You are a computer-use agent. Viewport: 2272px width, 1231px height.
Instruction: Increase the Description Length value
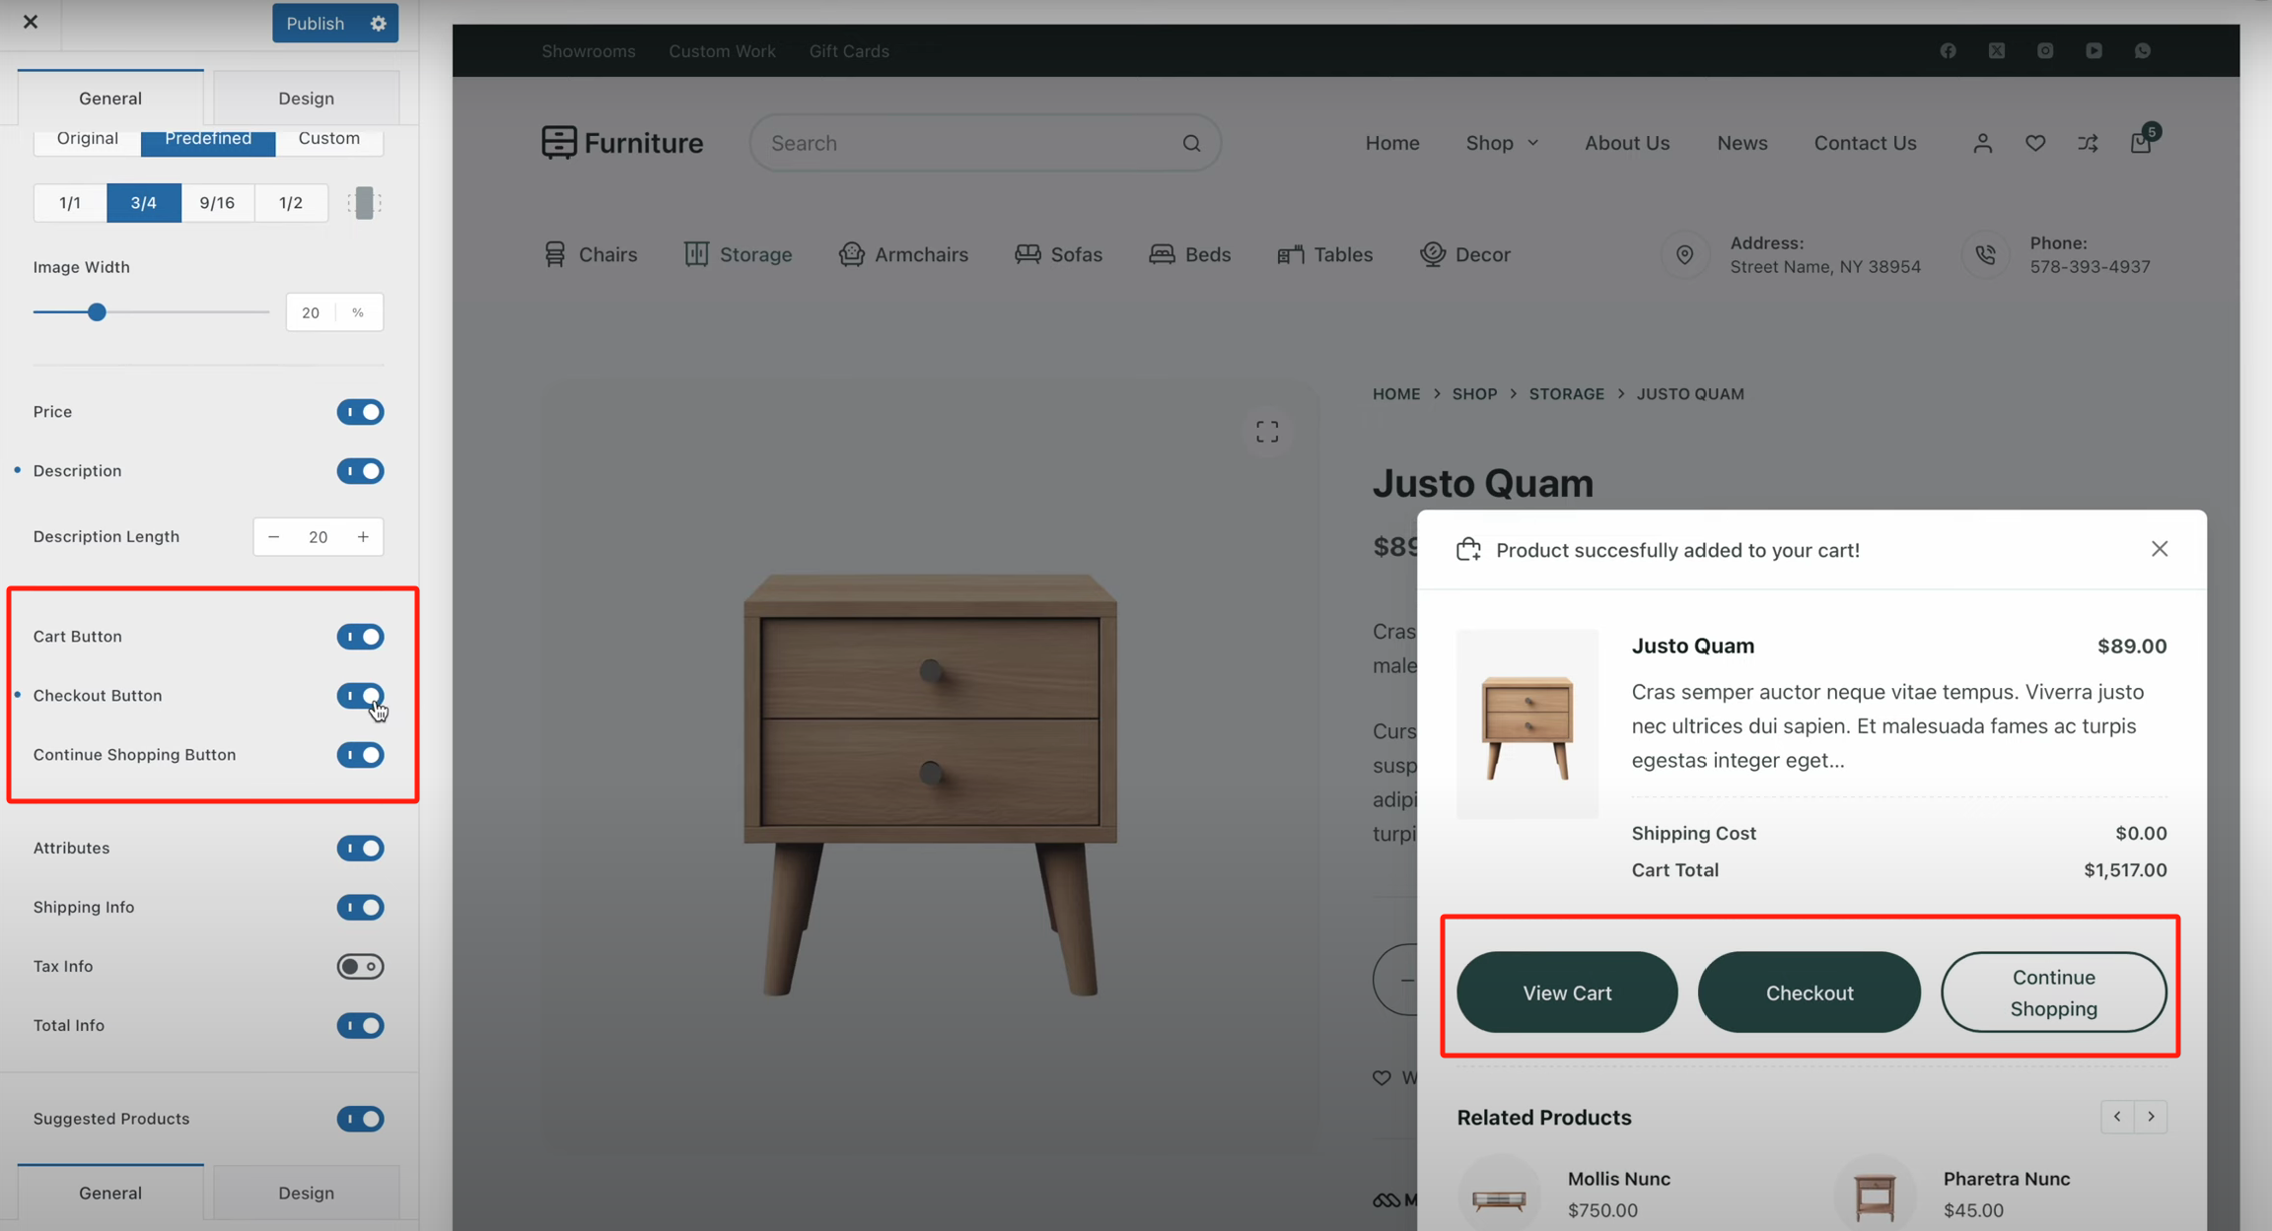tap(363, 536)
